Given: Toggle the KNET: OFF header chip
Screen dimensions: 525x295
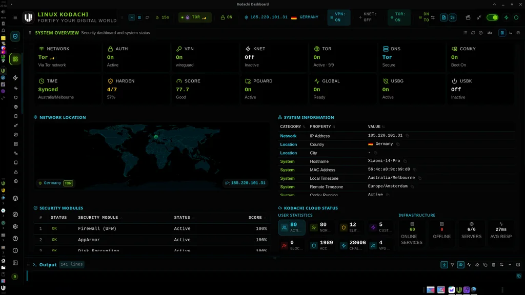Looking at the screenshot, I should (368, 17).
